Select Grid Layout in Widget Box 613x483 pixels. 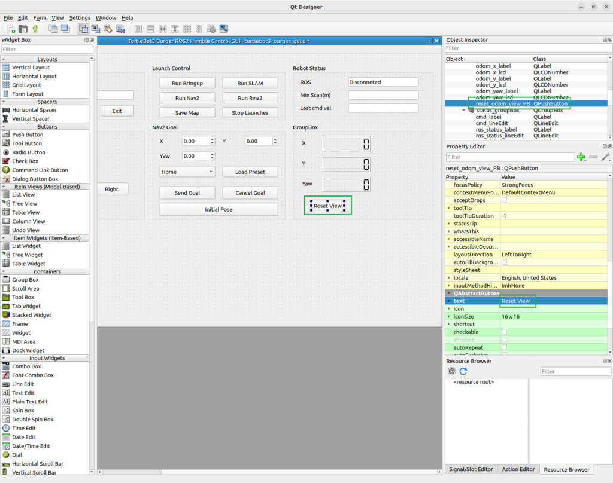pyautogui.click(x=26, y=85)
